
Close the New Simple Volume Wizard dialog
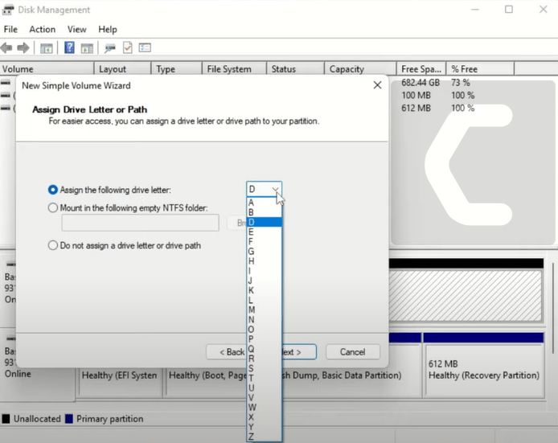(x=377, y=85)
